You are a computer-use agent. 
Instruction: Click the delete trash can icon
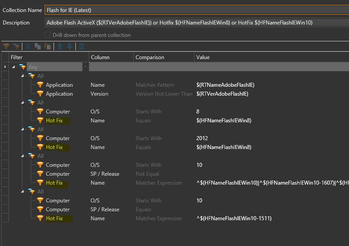point(81,46)
